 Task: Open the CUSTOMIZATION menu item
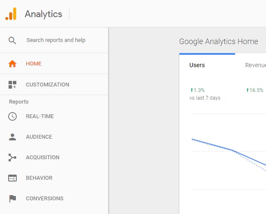coord(54,85)
